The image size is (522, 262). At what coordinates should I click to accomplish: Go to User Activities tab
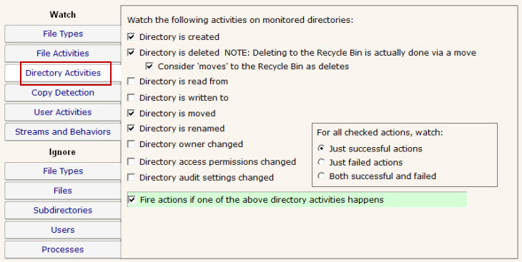click(63, 112)
